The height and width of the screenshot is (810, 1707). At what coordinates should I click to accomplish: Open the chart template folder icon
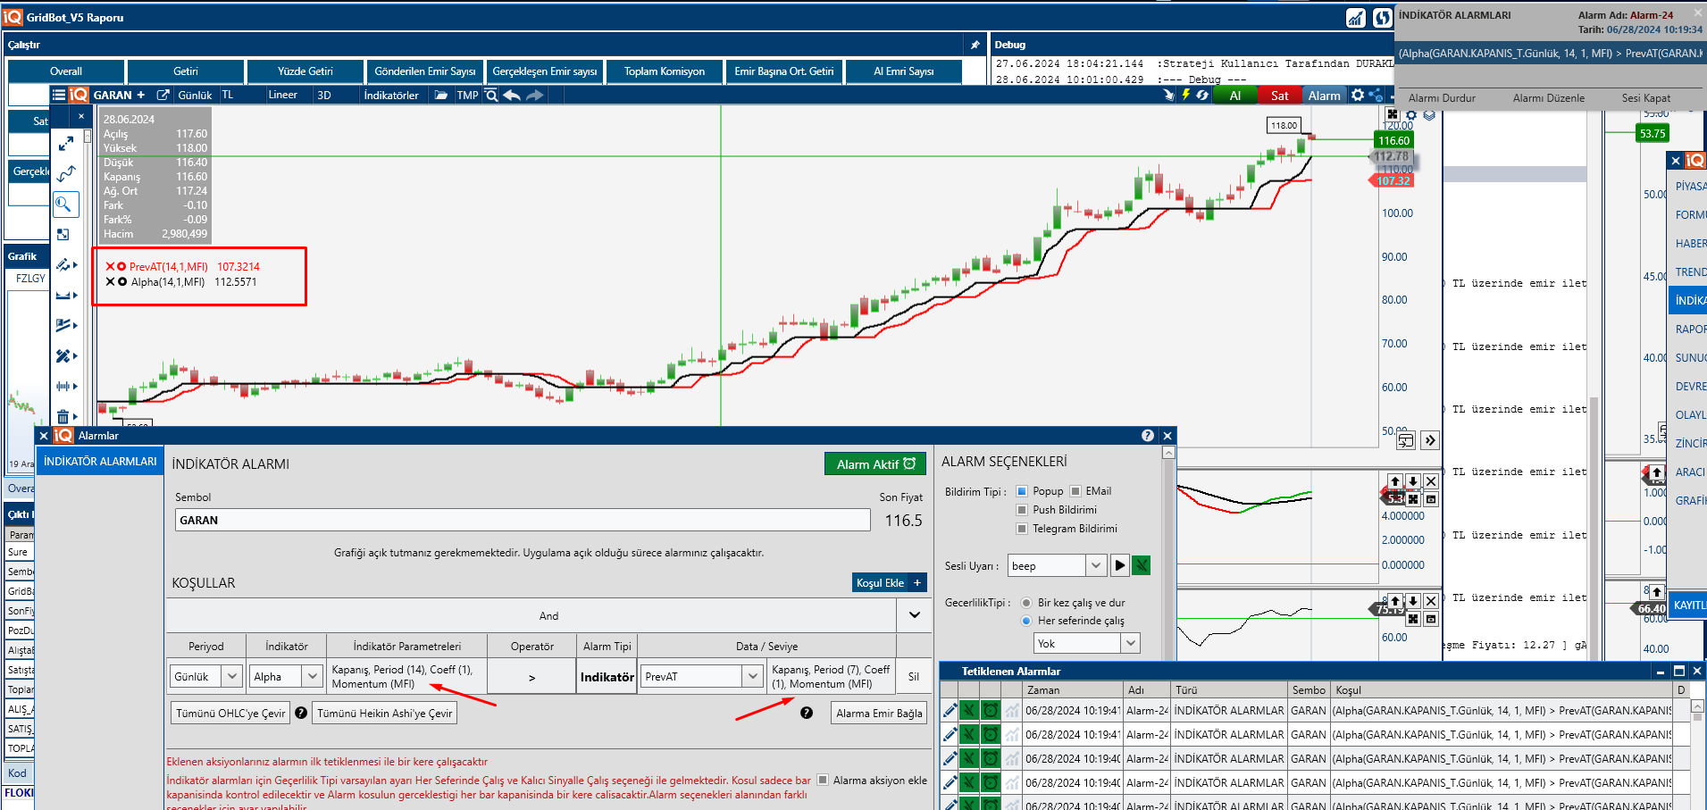pyautogui.click(x=441, y=95)
